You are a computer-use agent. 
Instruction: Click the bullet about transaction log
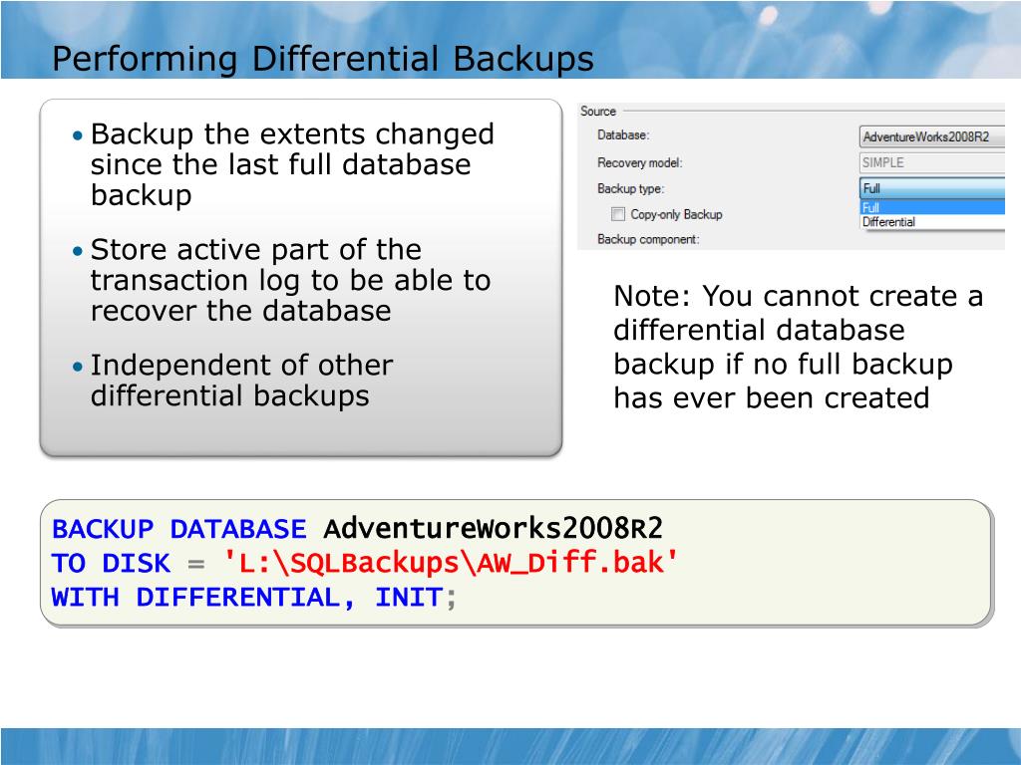290,280
